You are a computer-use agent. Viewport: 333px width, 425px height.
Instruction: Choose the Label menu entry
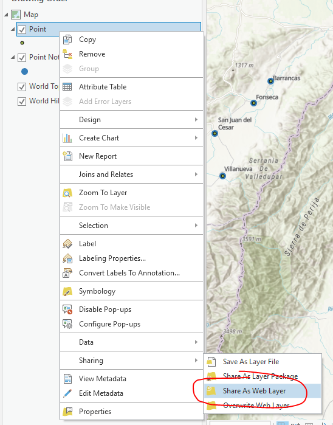131,244
